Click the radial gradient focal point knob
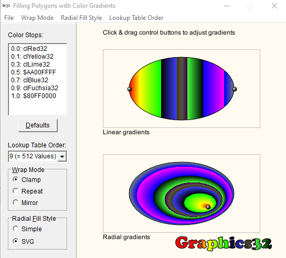This screenshot has height=258, width=286. click(208, 207)
